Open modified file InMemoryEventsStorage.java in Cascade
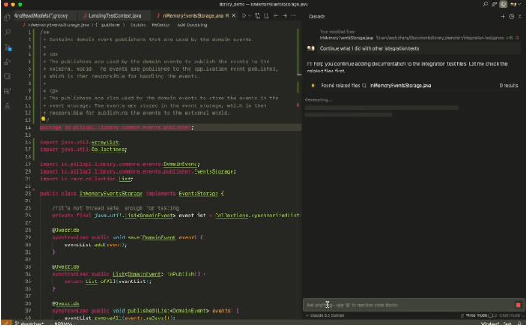This screenshot has height=327, width=528. [347, 38]
